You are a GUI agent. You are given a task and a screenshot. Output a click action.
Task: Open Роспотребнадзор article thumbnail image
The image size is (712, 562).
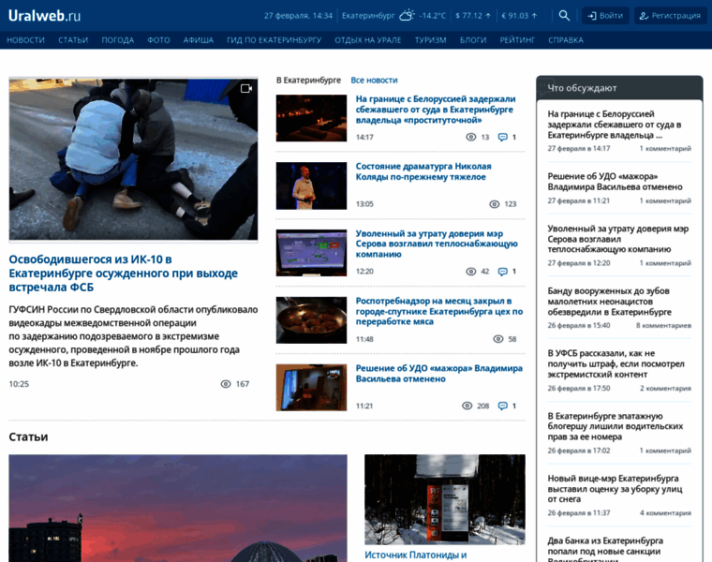(x=311, y=319)
